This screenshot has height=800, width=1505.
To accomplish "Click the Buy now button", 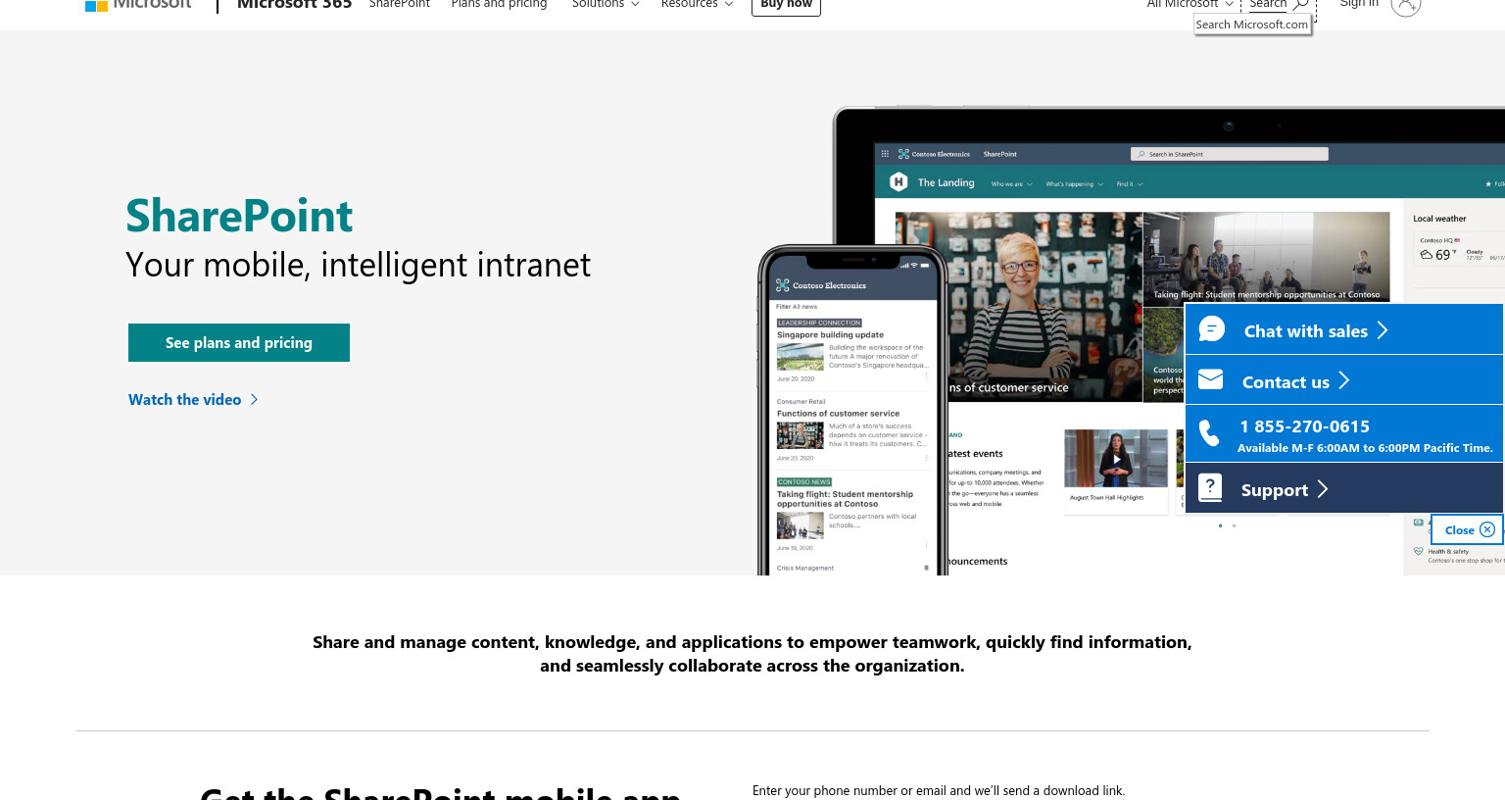I will pyautogui.click(x=786, y=5).
